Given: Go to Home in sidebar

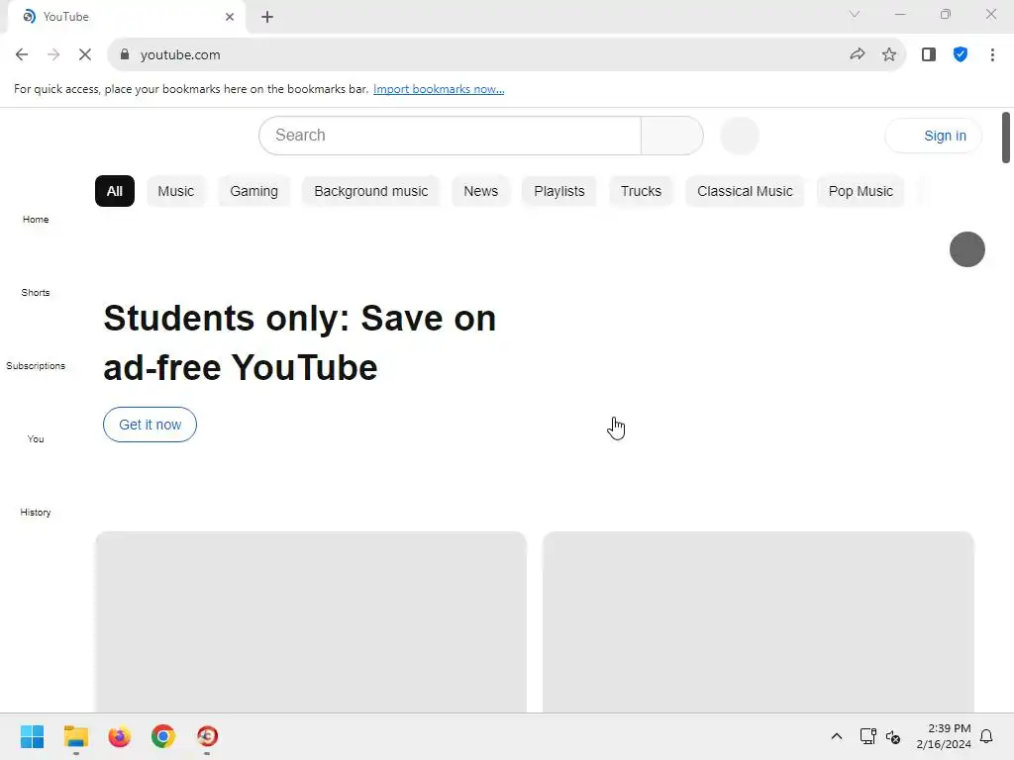Looking at the screenshot, I should click(x=36, y=219).
